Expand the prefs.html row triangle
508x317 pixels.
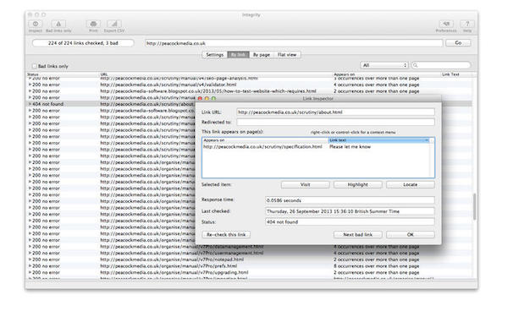[x=30, y=266]
